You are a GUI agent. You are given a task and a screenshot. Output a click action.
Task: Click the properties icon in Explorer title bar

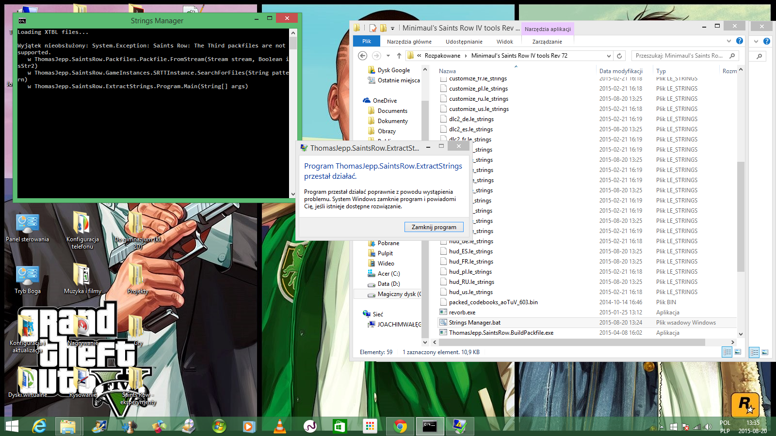pos(372,28)
